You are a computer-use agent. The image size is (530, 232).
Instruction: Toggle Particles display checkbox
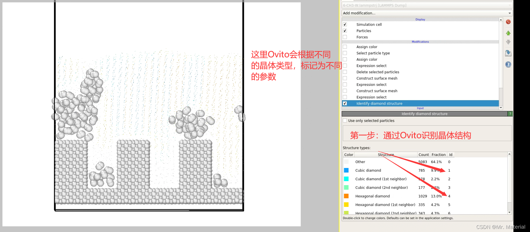(x=345, y=31)
